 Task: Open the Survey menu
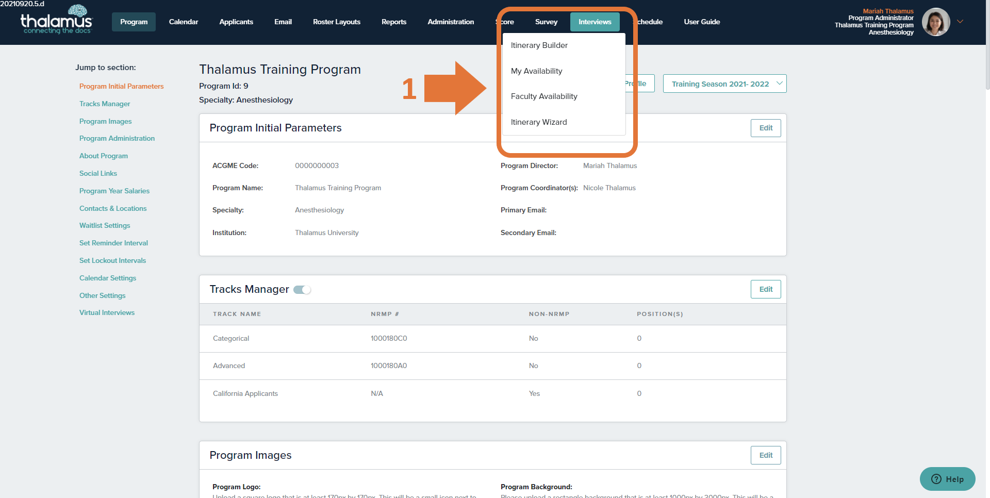pyautogui.click(x=546, y=22)
